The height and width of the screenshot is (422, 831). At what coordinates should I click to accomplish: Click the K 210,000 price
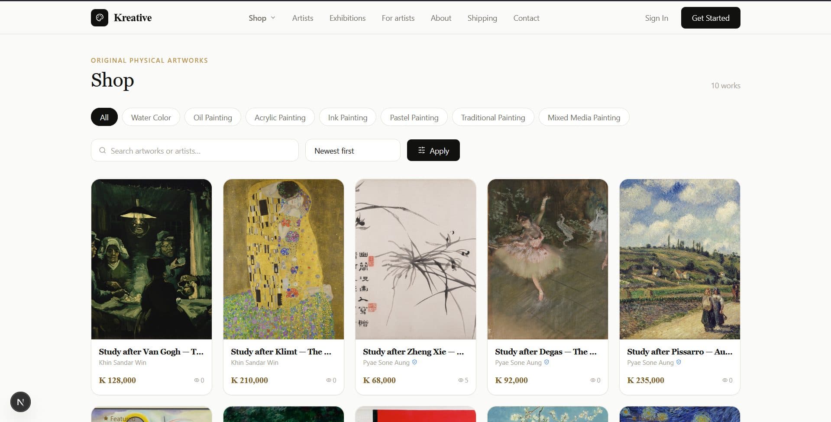click(249, 380)
